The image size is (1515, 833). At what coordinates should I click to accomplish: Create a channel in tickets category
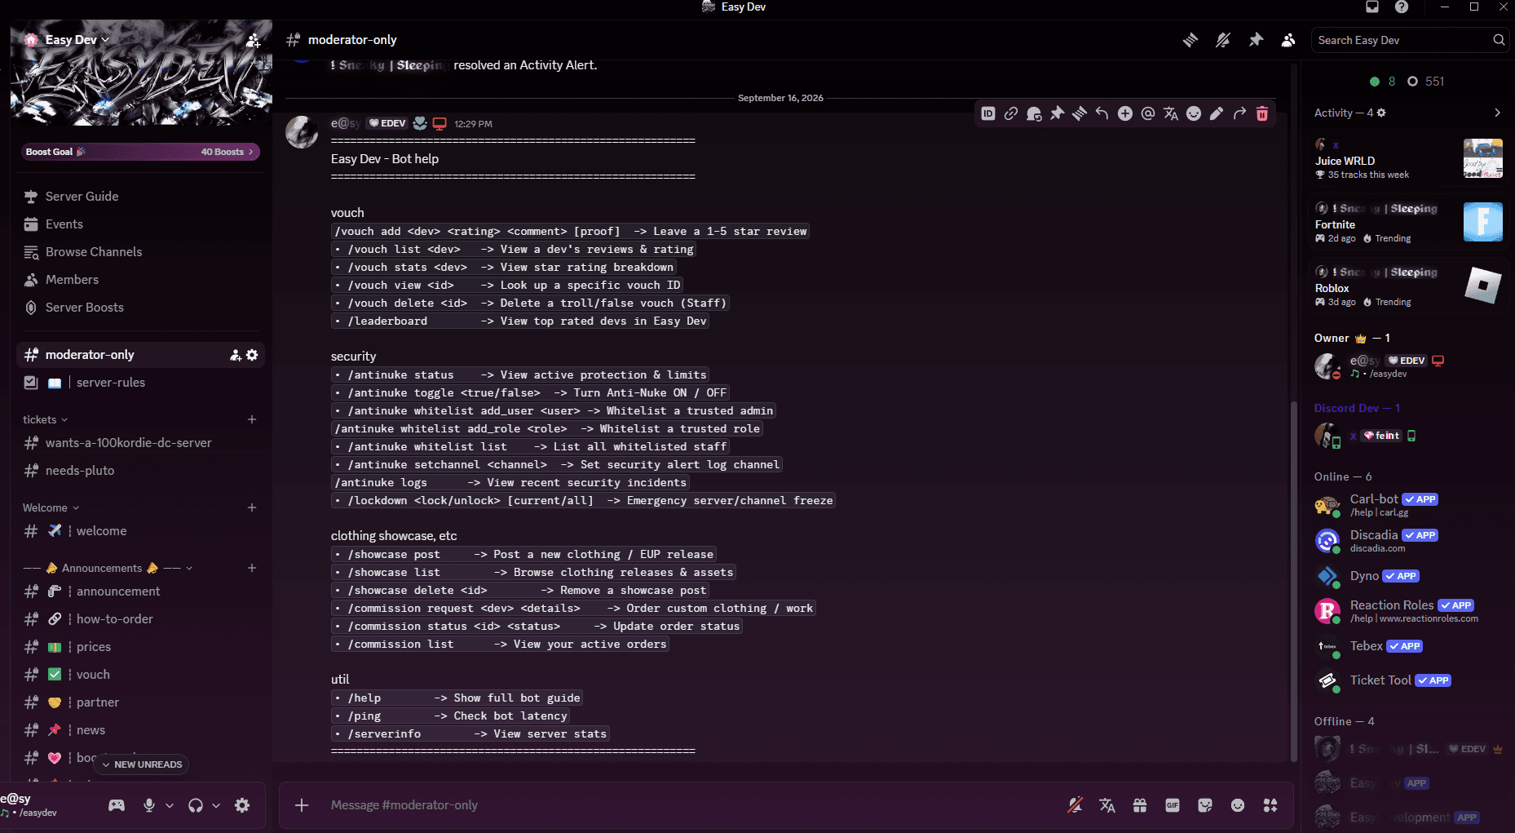coord(252,419)
